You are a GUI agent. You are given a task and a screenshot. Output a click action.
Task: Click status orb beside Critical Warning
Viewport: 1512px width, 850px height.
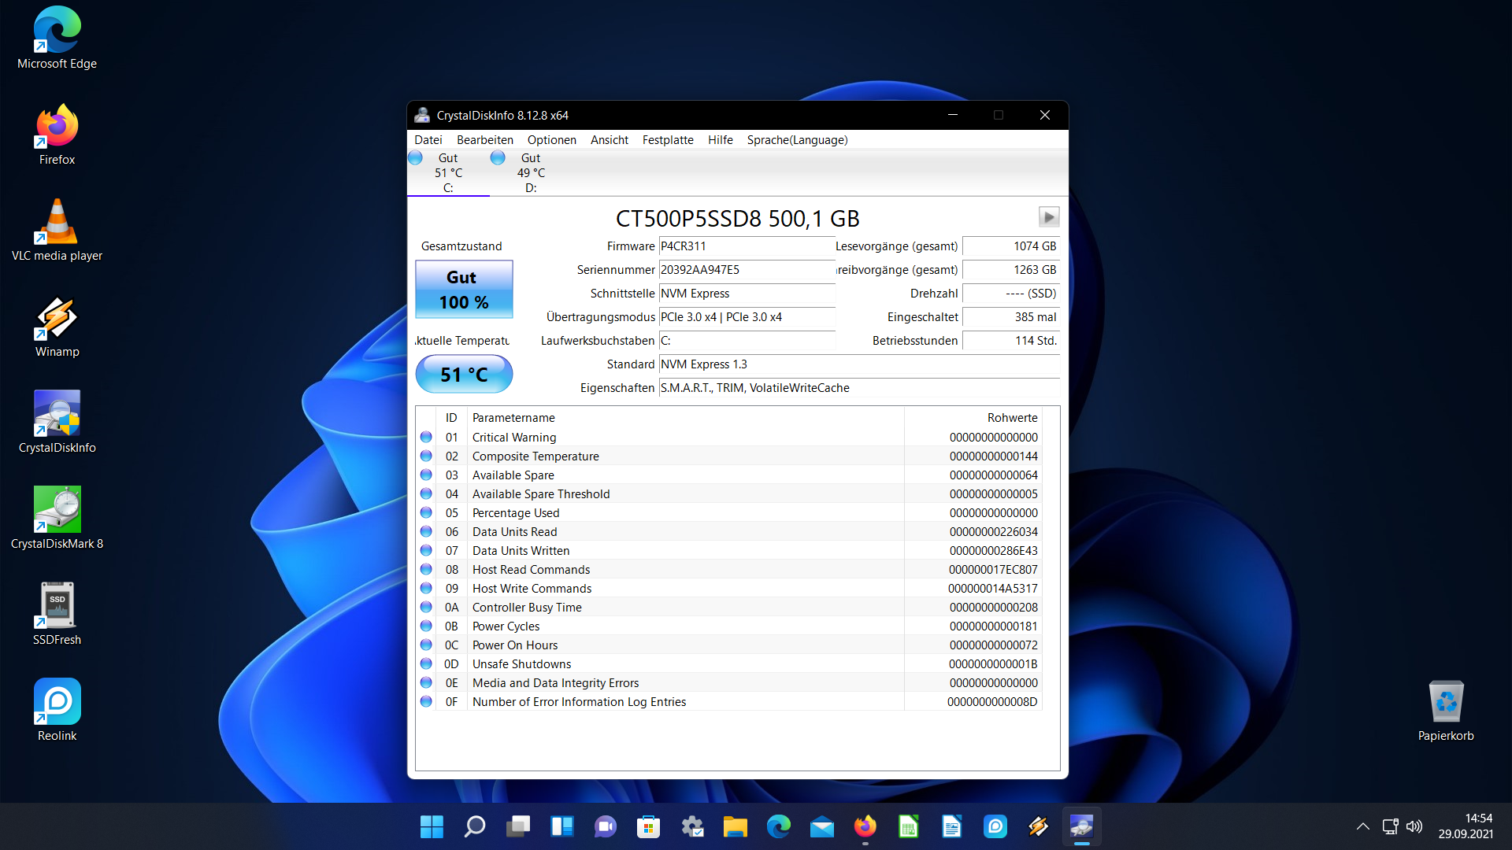(426, 438)
